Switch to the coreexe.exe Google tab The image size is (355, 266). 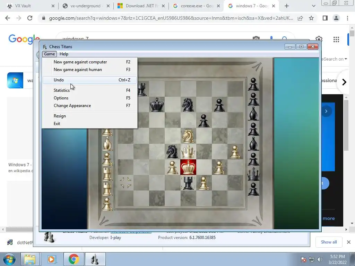point(197,6)
